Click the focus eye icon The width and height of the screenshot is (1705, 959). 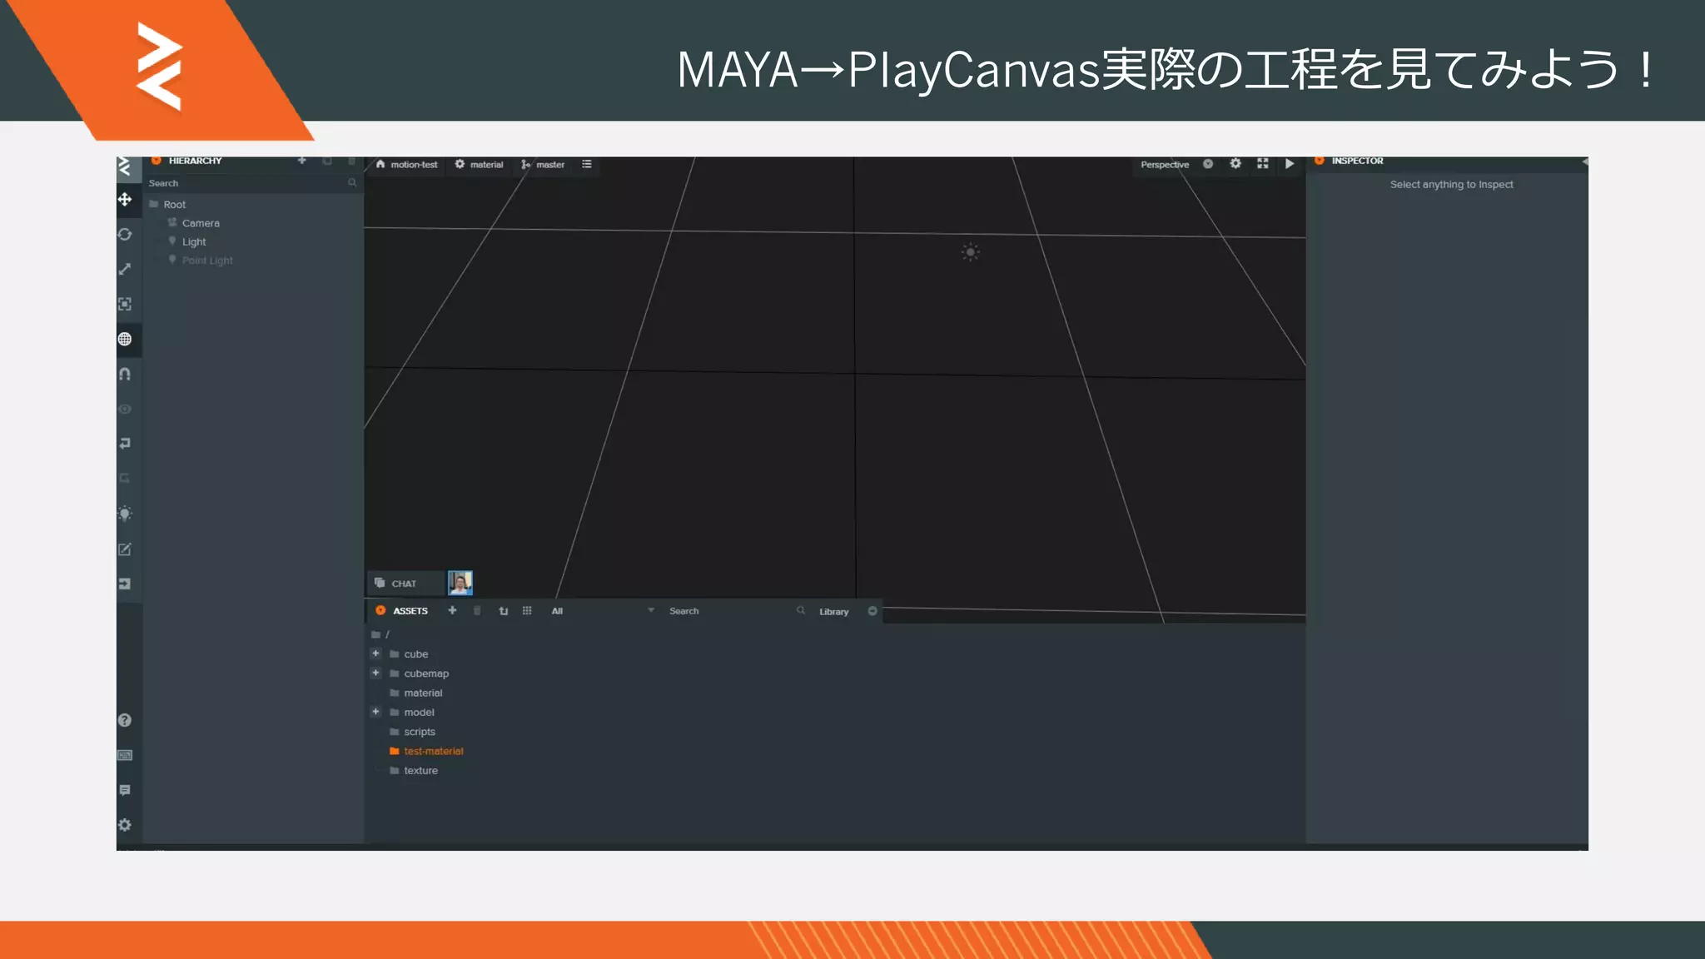tap(125, 409)
